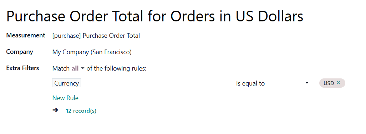This screenshot has height=134, width=366.
Task: Click the right arrow icon before record count
Action: pos(55,110)
